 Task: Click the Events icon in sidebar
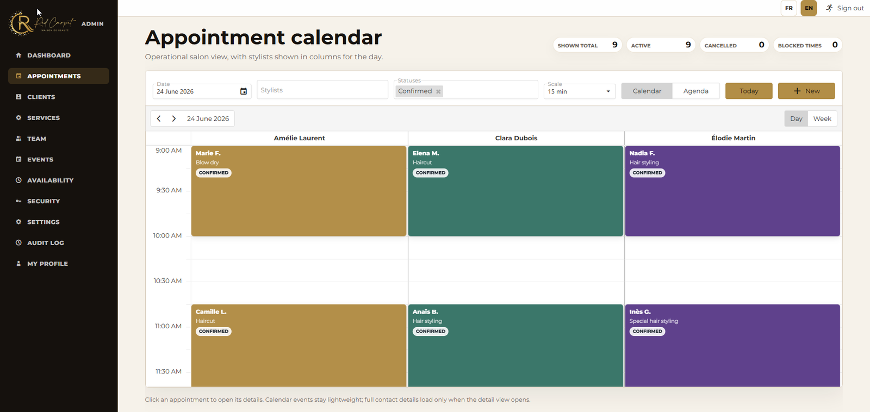pyautogui.click(x=18, y=159)
